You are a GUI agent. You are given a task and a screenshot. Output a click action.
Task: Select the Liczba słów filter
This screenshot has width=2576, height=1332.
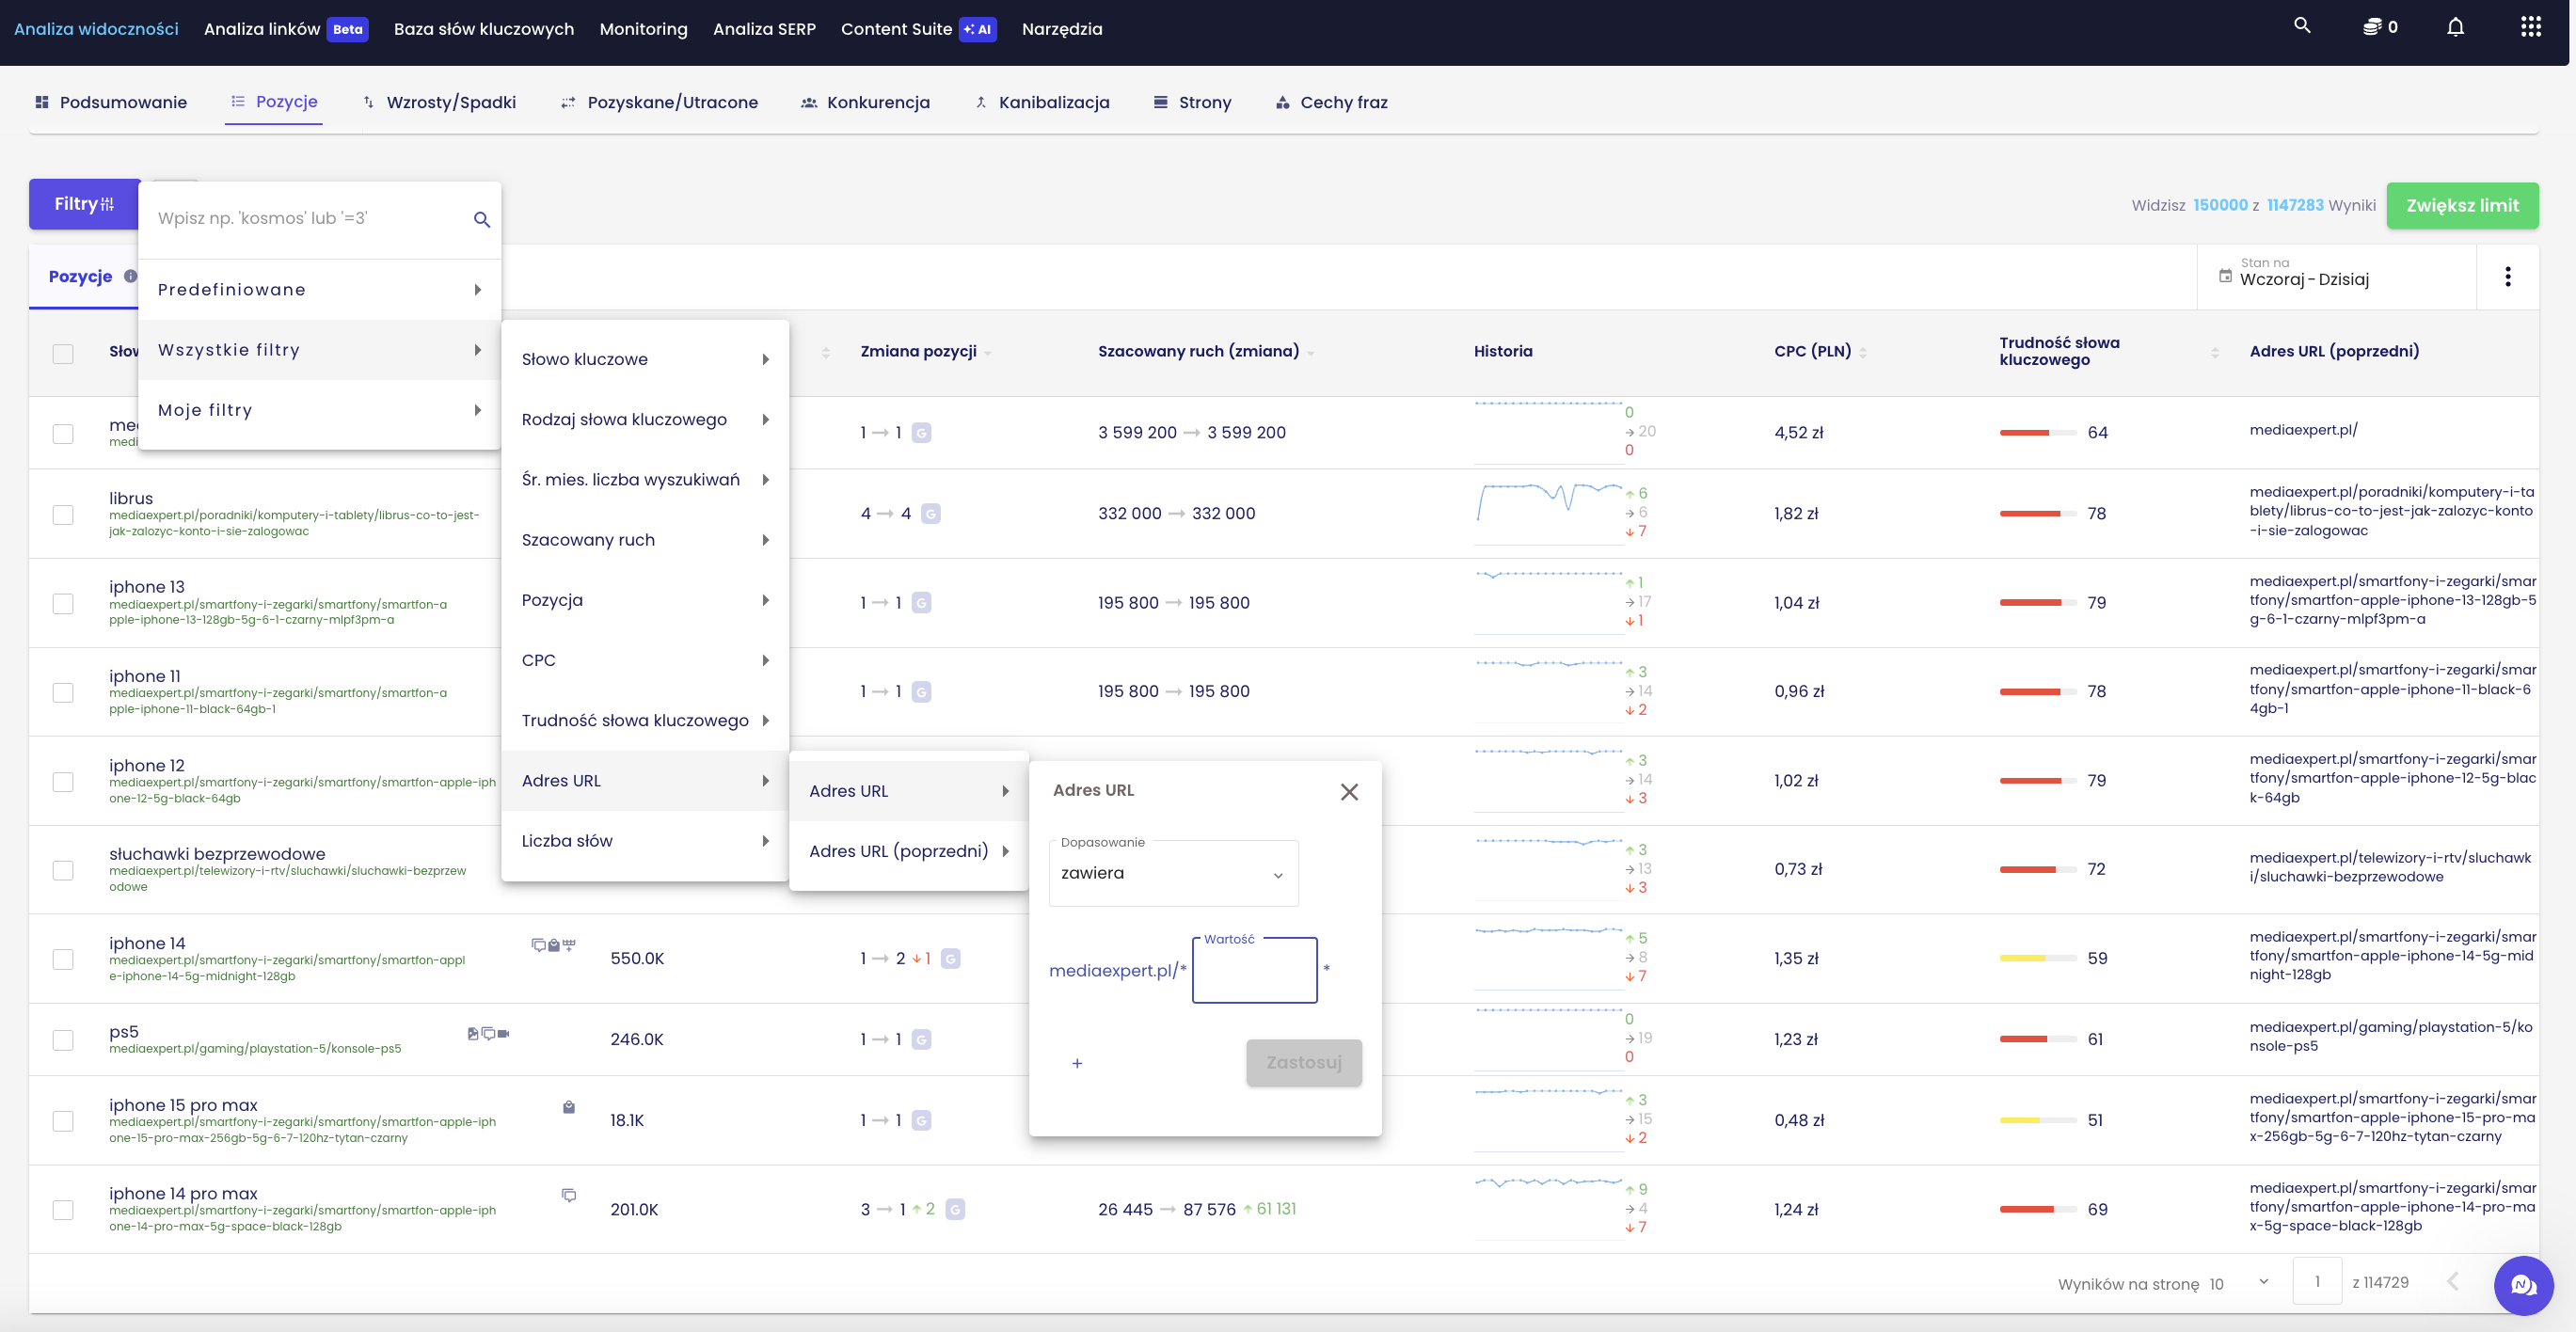point(645,841)
